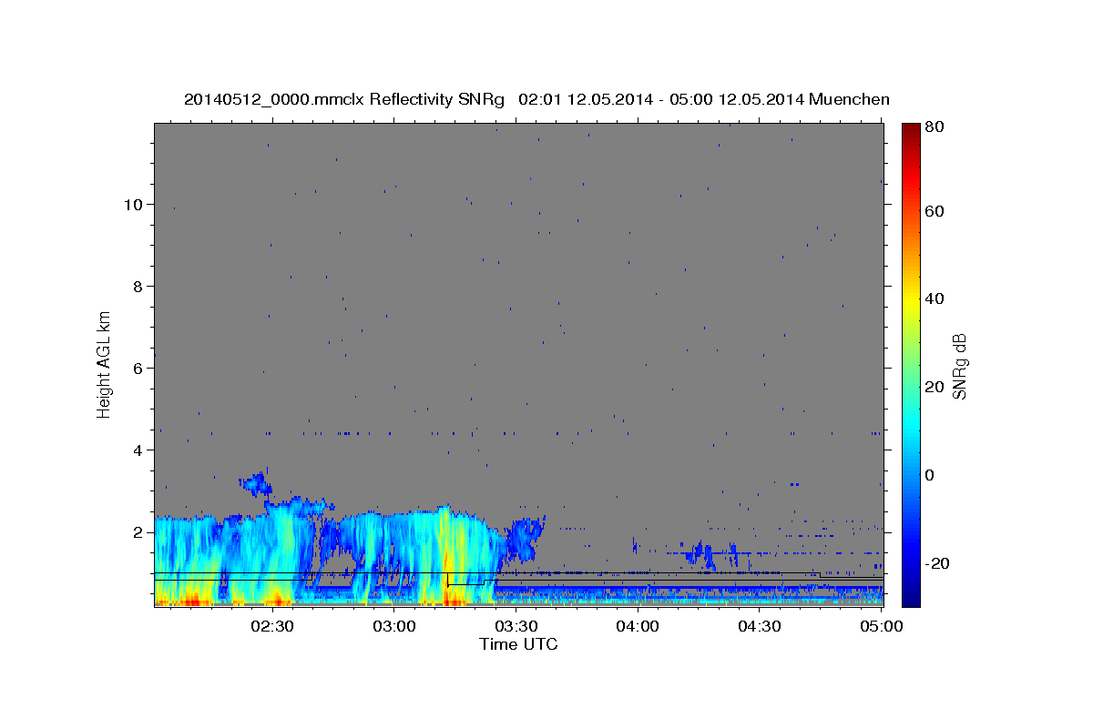The height and width of the screenshot is (728, 1093).
Task: Click the height tick label 10
Action: (134, 205)
